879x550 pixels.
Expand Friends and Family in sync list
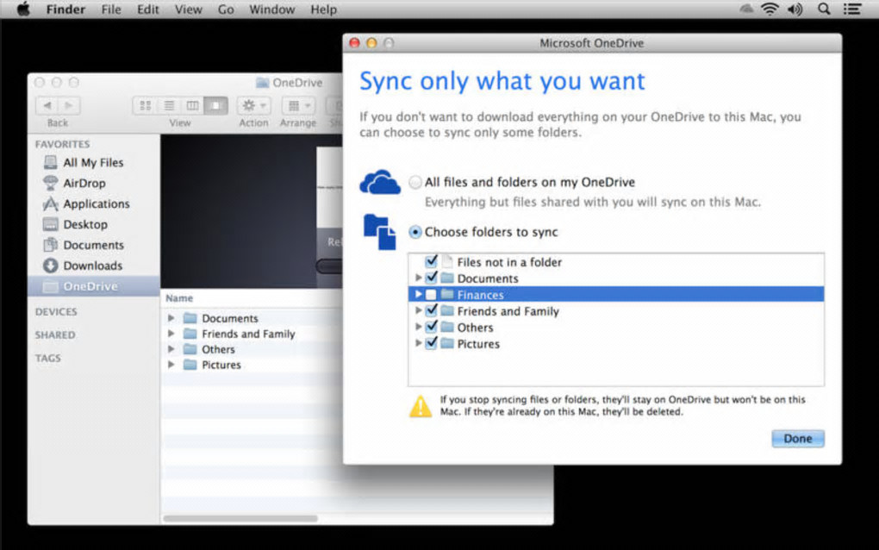coord(418,310)
